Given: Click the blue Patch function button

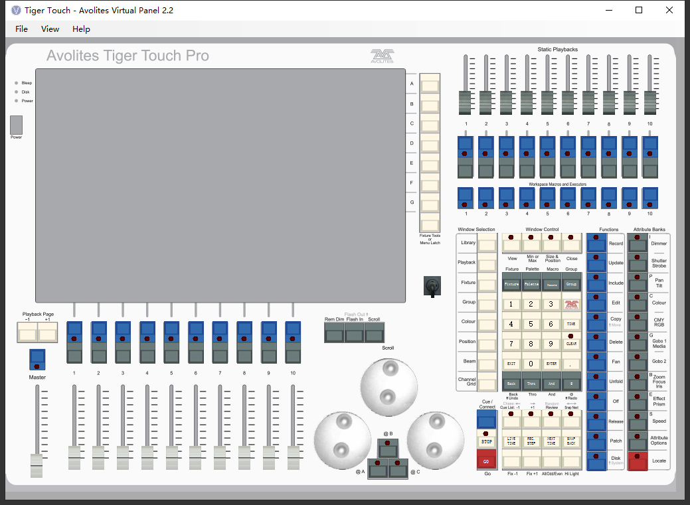Looking at the screenshot, I should click(x=596, y=441).
